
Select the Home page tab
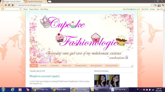tap(34, 66)
